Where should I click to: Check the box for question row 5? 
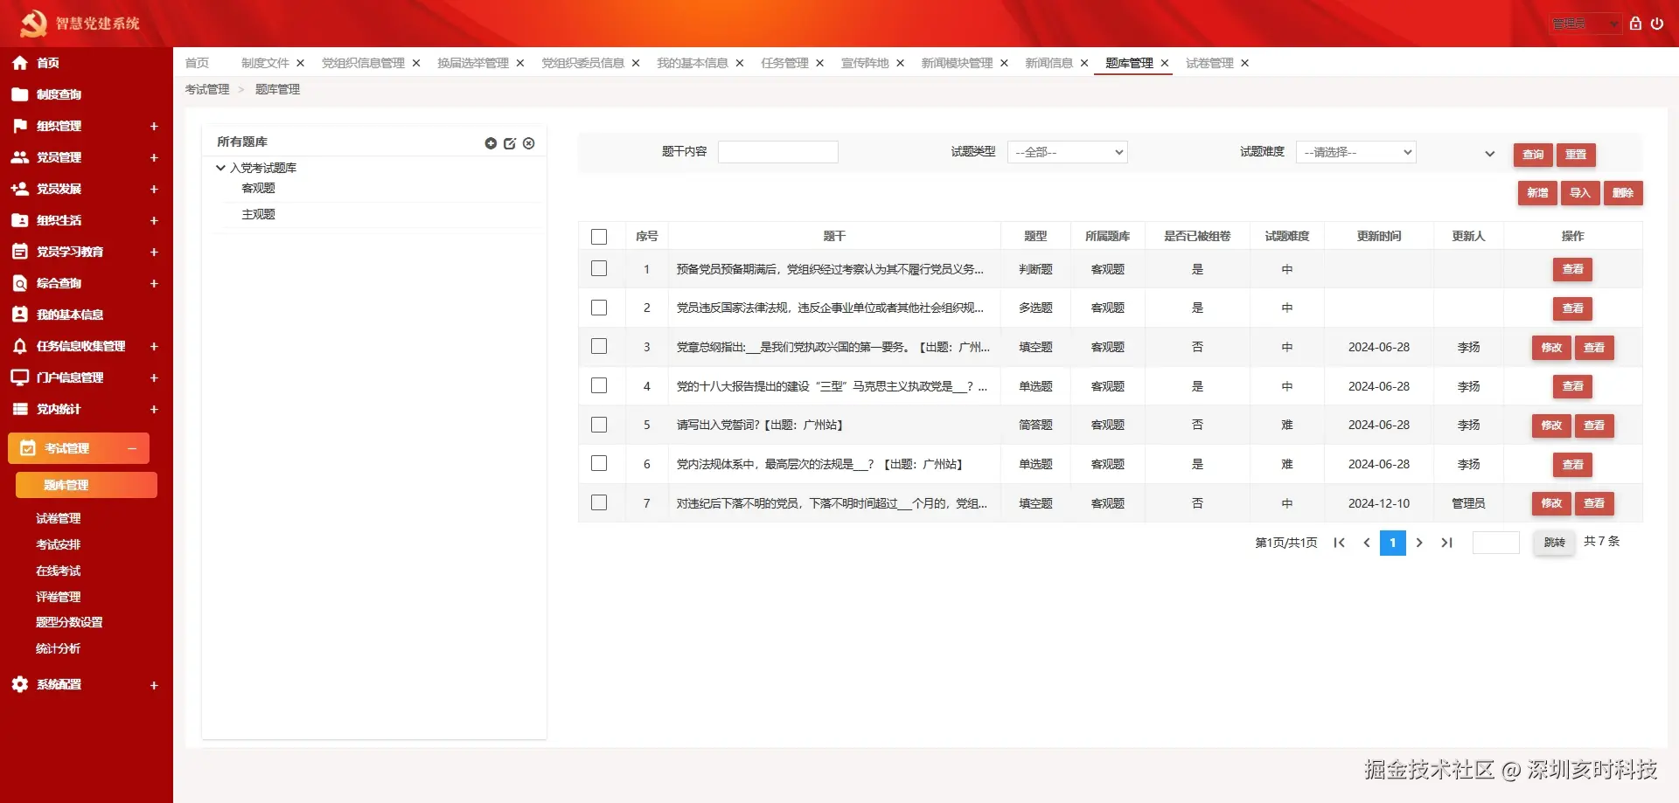click(599, 425)
